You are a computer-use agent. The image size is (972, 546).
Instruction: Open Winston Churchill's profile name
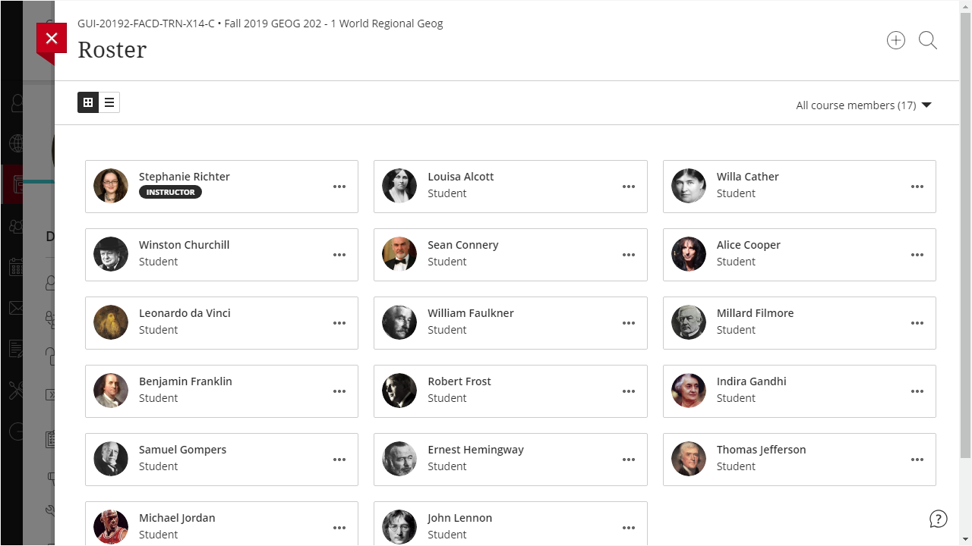tap(184, 245)
